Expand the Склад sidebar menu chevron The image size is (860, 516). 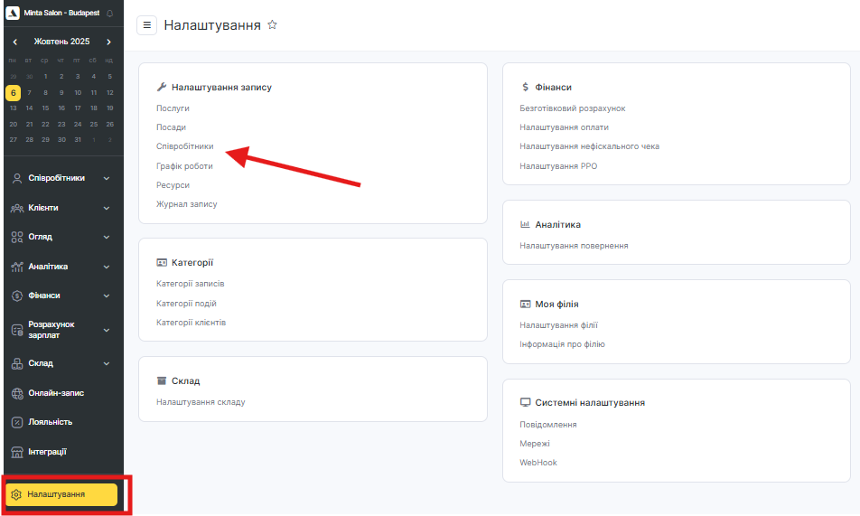[x=107, y=363]
